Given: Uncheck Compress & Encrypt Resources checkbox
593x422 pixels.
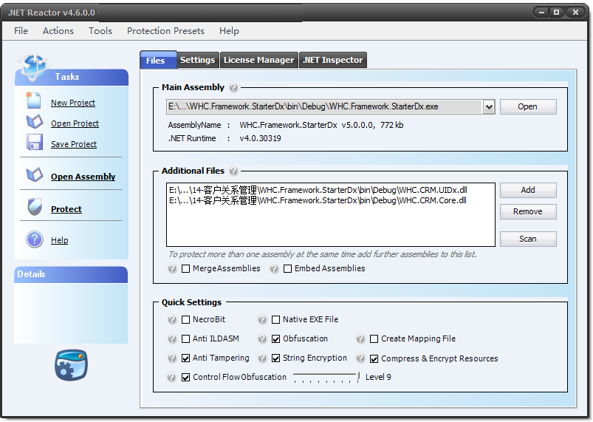Looking at the screenshot, I should (374, 358).
